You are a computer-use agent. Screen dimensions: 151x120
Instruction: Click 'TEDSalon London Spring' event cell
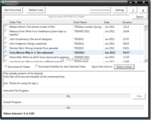88,27
